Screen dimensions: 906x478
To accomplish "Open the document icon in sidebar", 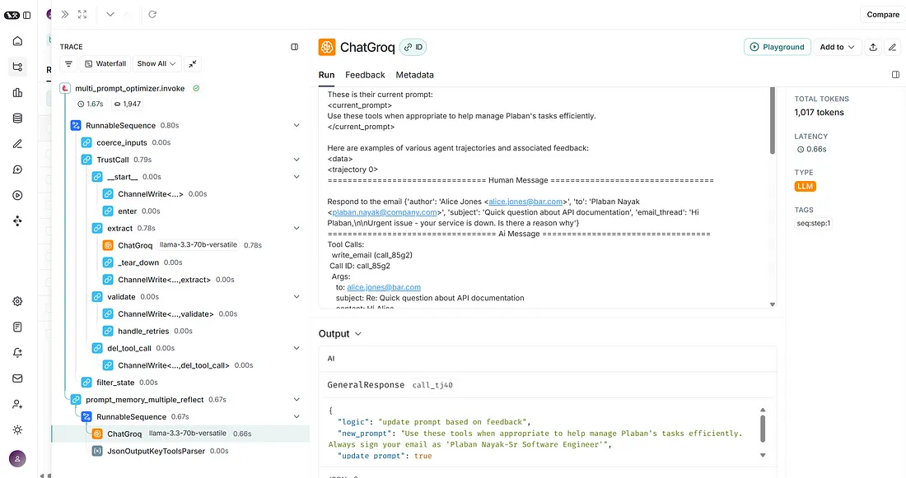I will [17, 327].
